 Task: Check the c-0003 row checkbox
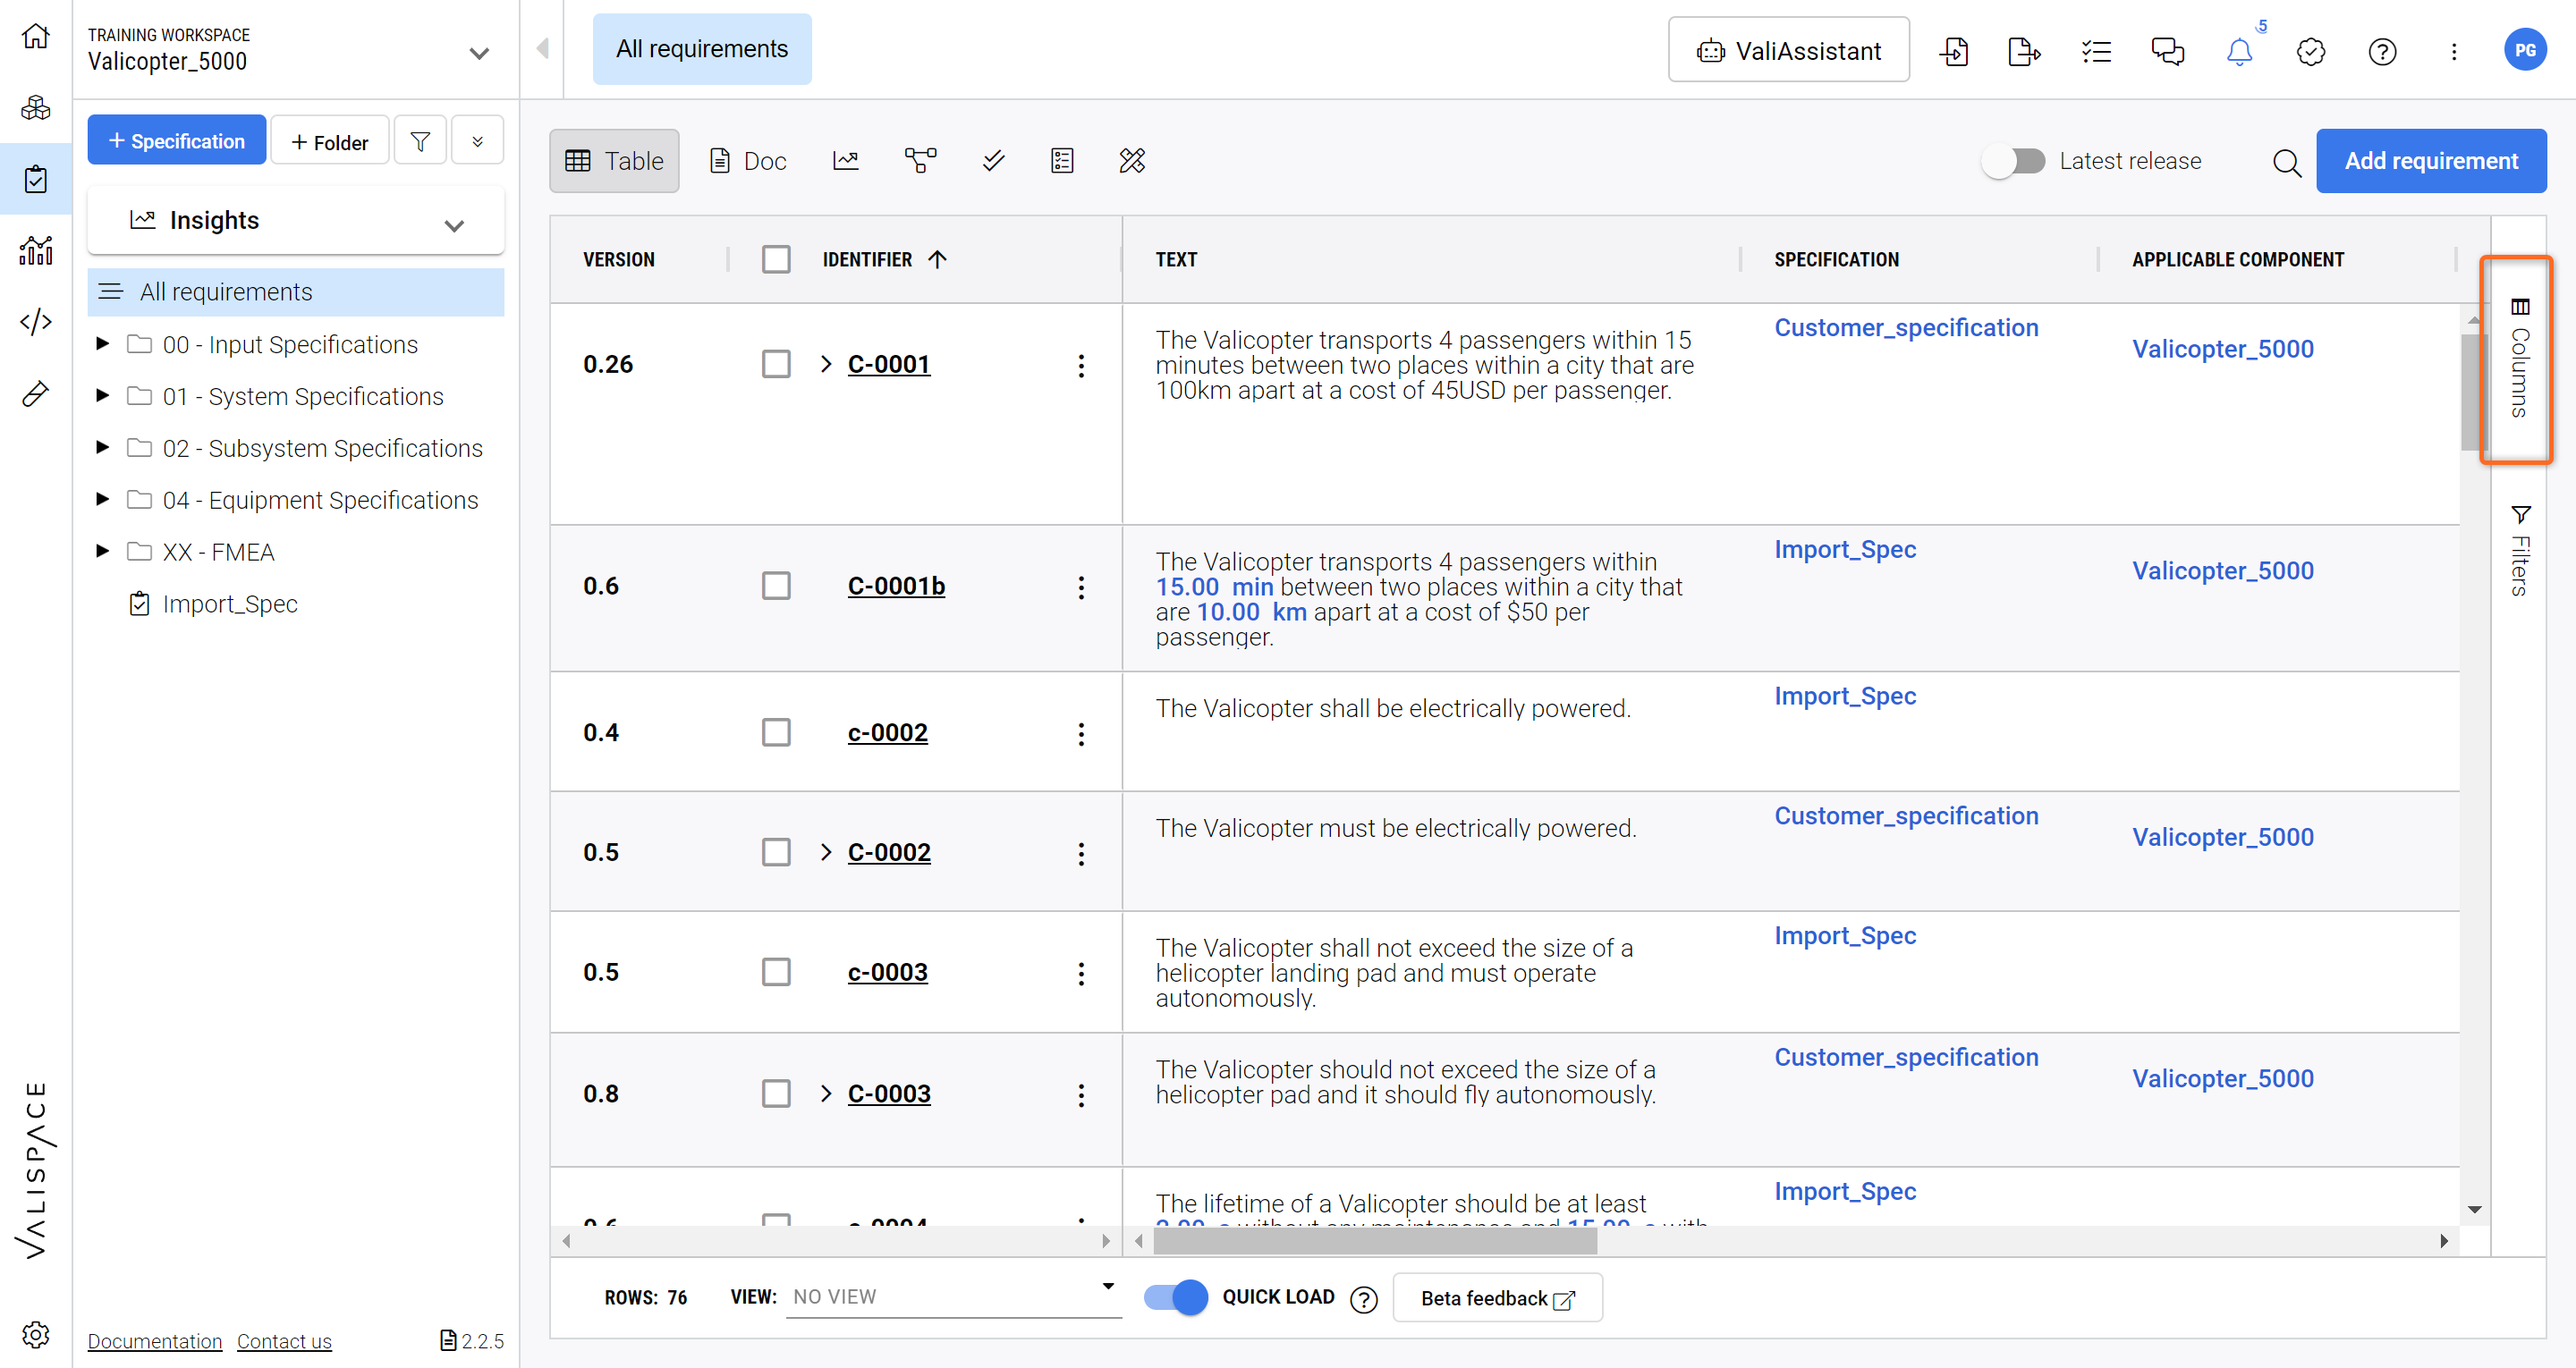(776, 973)
